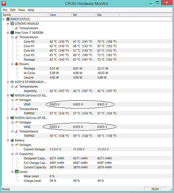Viewport: 174px width, 193px height.
Task: Select the Full Charge Cap.. row
Action: [98, 163]
